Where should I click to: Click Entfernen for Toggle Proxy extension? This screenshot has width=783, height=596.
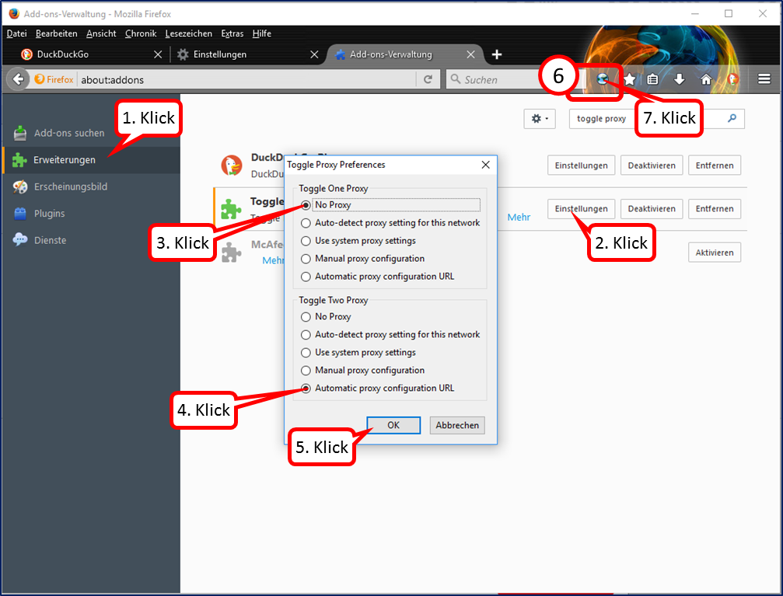pos(715,209)
